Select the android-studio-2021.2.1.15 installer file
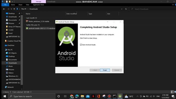 point(40,28)
